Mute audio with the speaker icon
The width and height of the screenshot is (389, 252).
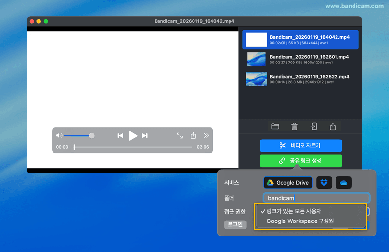59,136
